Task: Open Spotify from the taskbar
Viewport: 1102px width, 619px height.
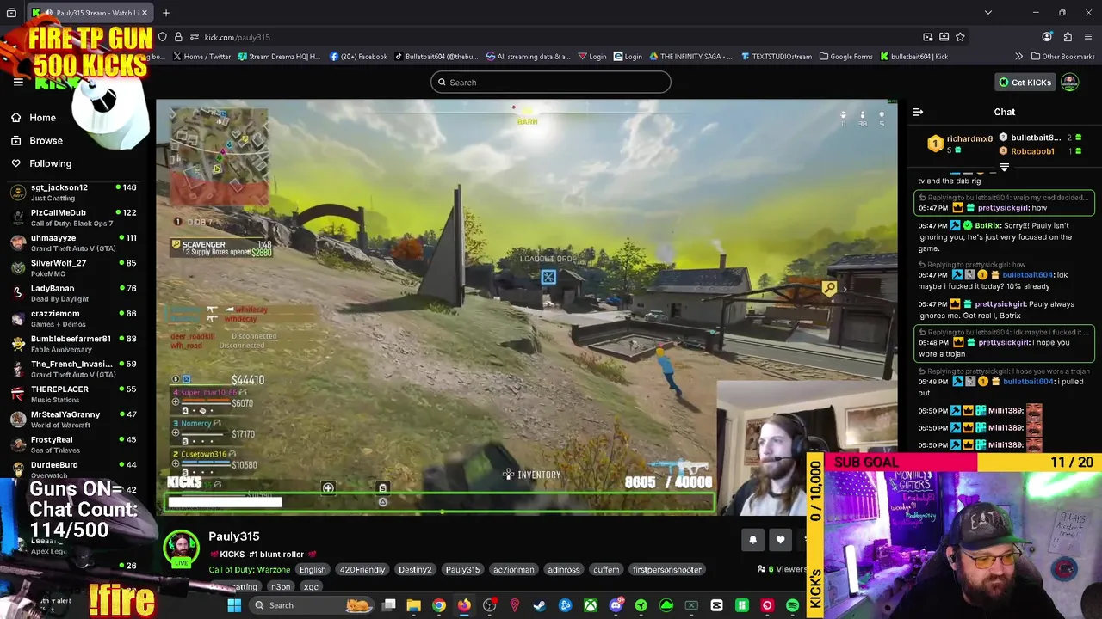Action: pyautogui.click(x=792, y=605)
